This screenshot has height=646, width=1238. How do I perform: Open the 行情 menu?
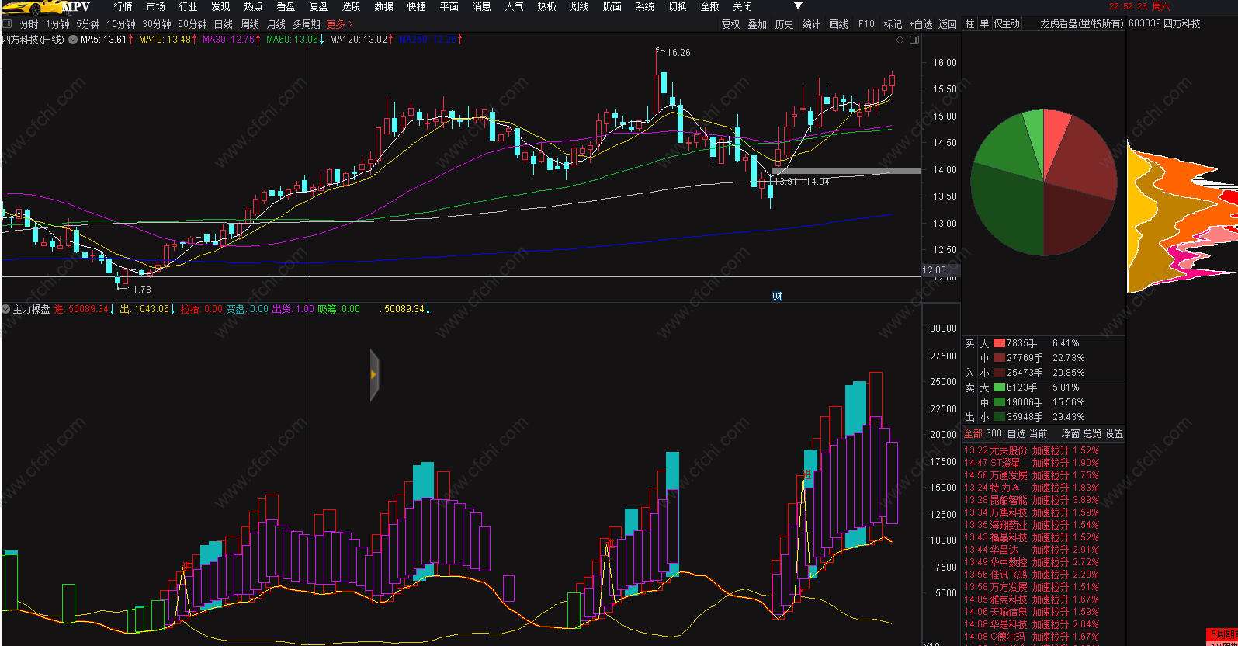coord(123,6)
